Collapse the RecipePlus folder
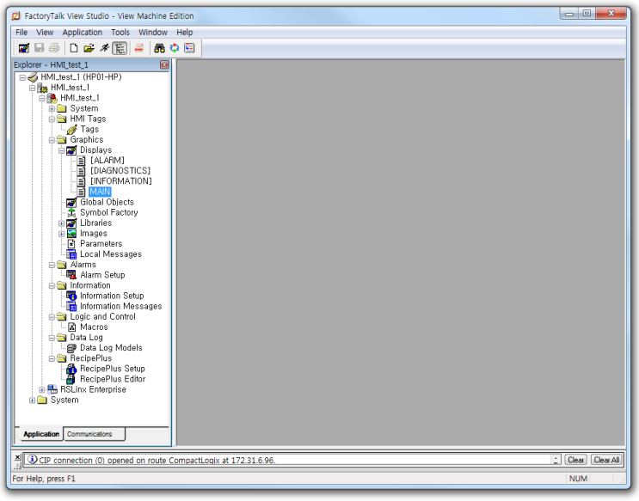Image resolution: width=639 pixels, height=501 pixels. click(52, 359)
